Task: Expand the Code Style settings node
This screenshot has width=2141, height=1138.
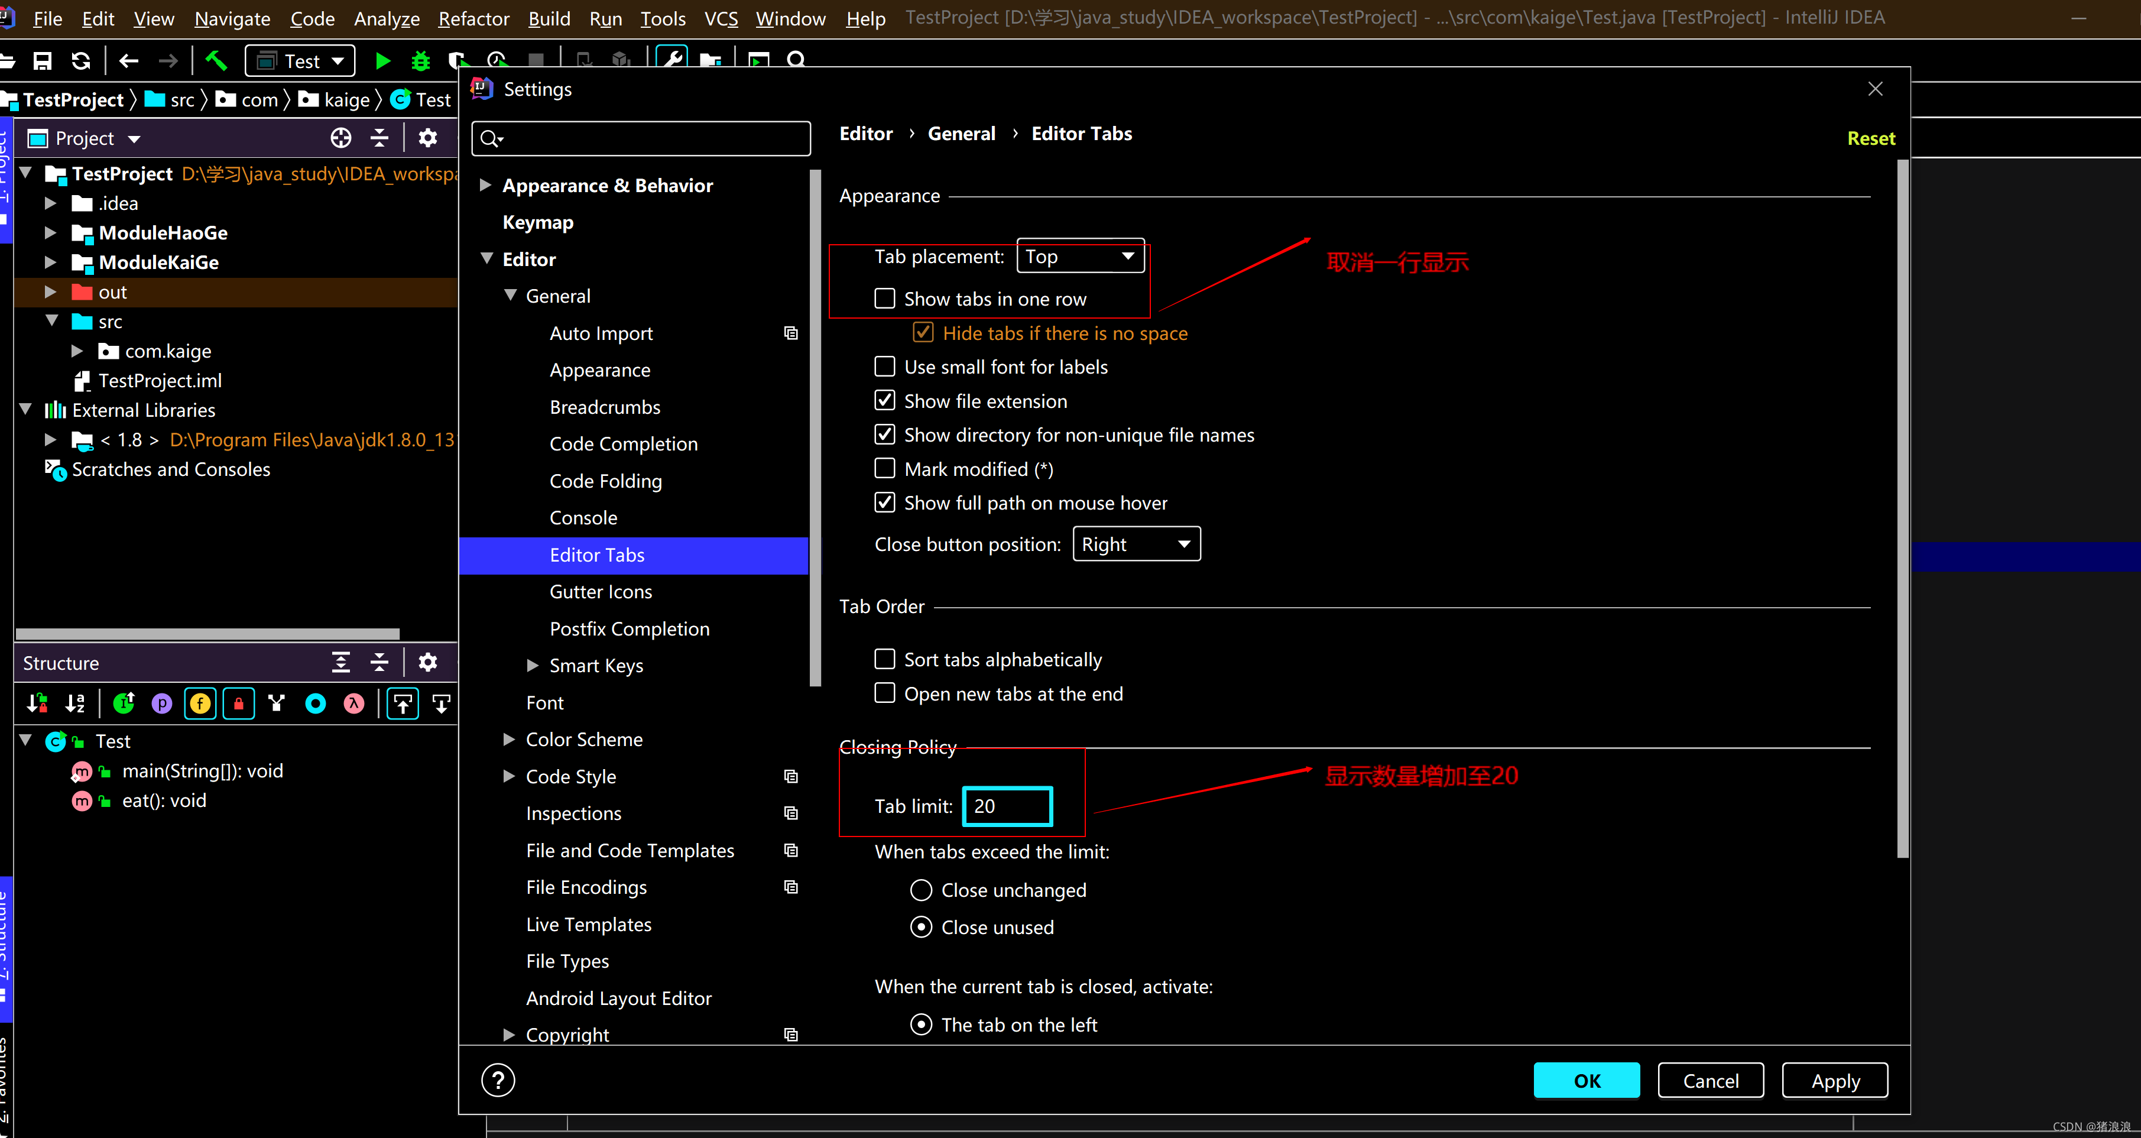Action: click(510, 776)
